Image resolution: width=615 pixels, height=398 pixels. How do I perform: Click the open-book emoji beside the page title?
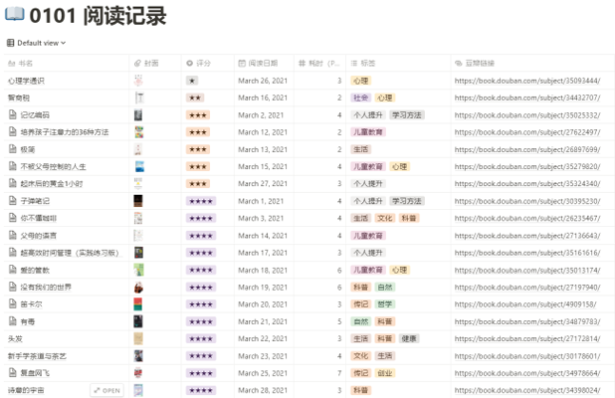15,15
